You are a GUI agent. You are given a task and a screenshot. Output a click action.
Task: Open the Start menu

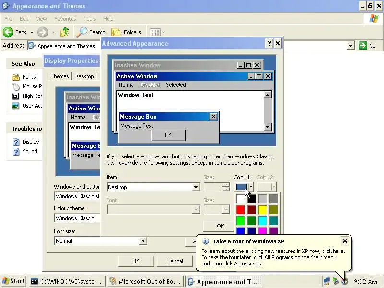click(x=13, y=281)
